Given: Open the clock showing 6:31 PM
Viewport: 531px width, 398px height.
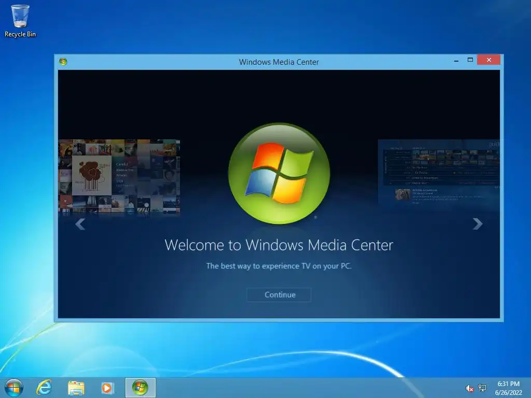Looking at the screenshot, I should [x=508, y=388].
